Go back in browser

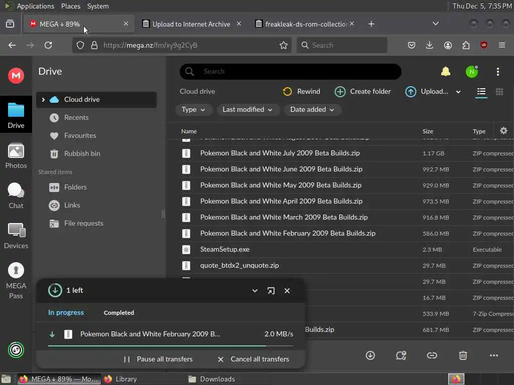pos(12,45)
